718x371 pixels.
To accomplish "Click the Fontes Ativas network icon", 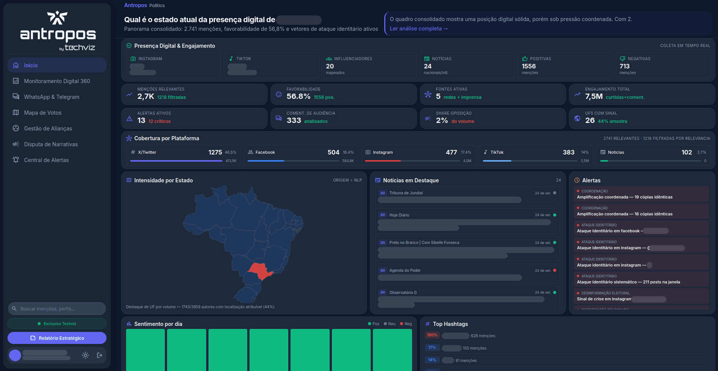I will (x=428, y=94).
